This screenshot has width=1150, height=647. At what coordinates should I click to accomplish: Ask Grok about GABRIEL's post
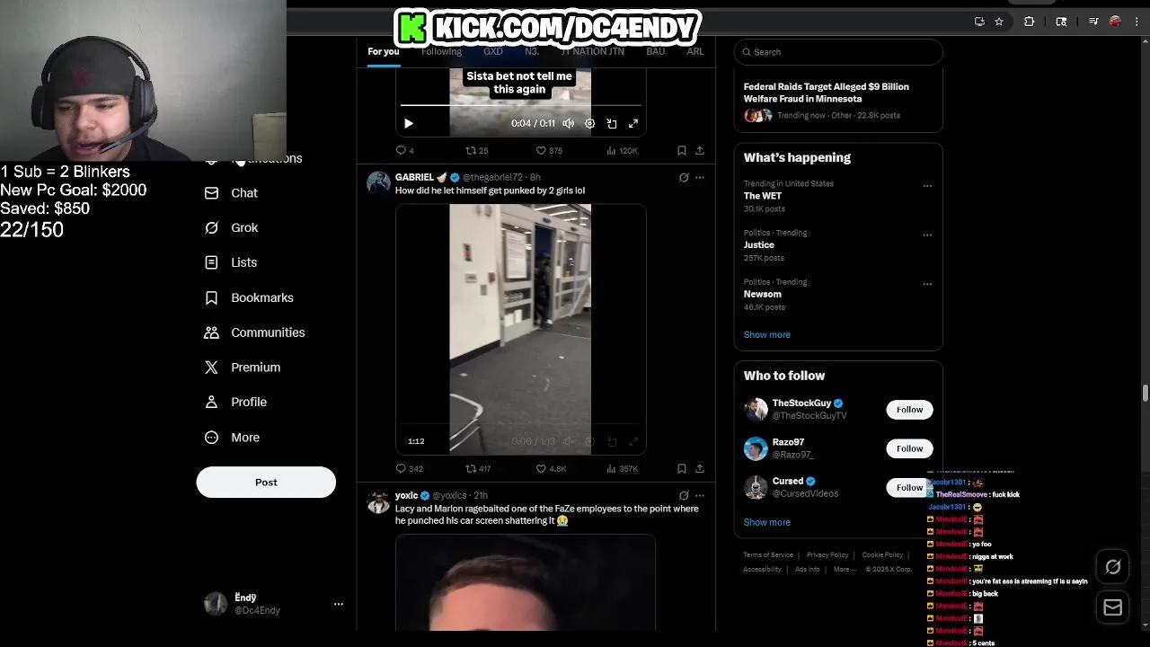684,178
